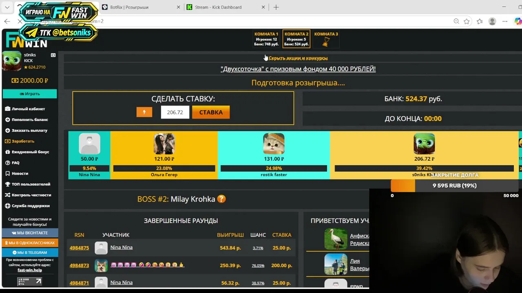Screen dimensions: 522x293
Task: Open round number 4984871 link
Action: pyautogui.click(x=79, y=283)
